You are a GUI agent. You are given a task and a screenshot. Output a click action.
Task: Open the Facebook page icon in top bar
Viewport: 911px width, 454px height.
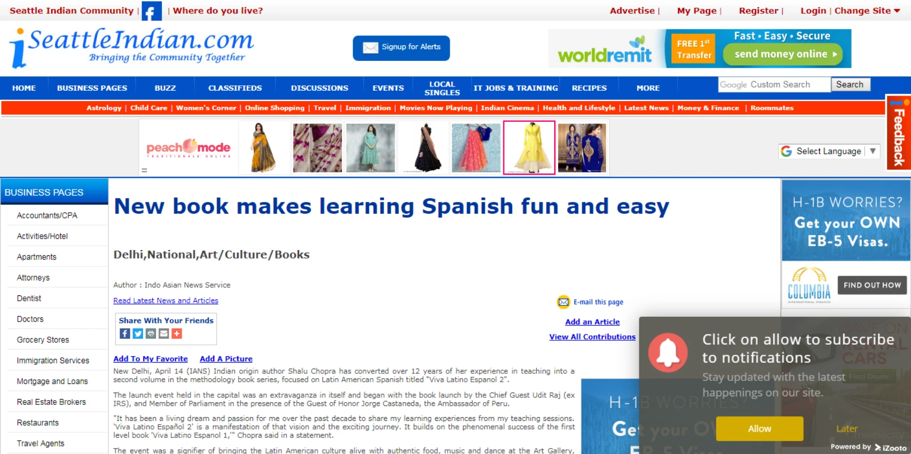[151, 11]
